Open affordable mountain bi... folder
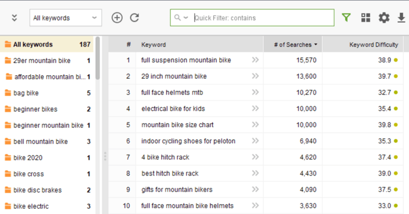The width and height of the screenshot is (409, 214). pos(47,77)
